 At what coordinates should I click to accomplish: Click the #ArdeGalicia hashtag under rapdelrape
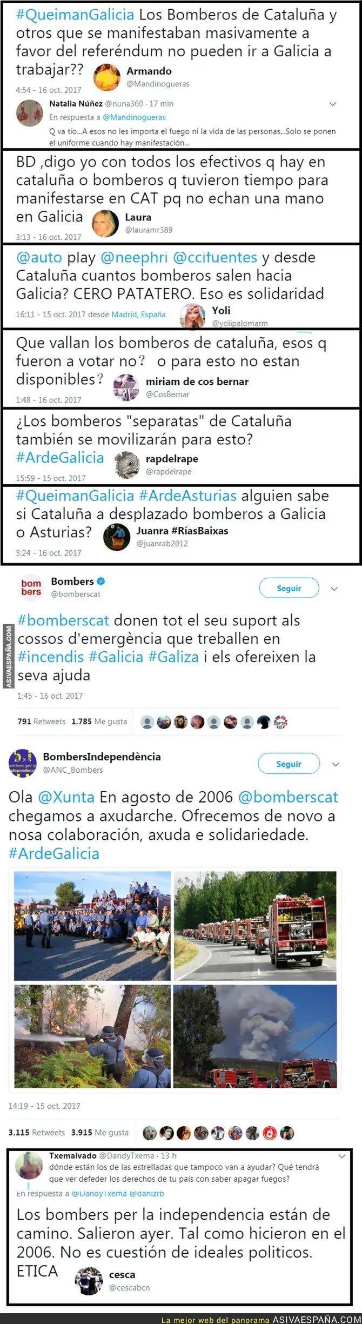[60, 458]
